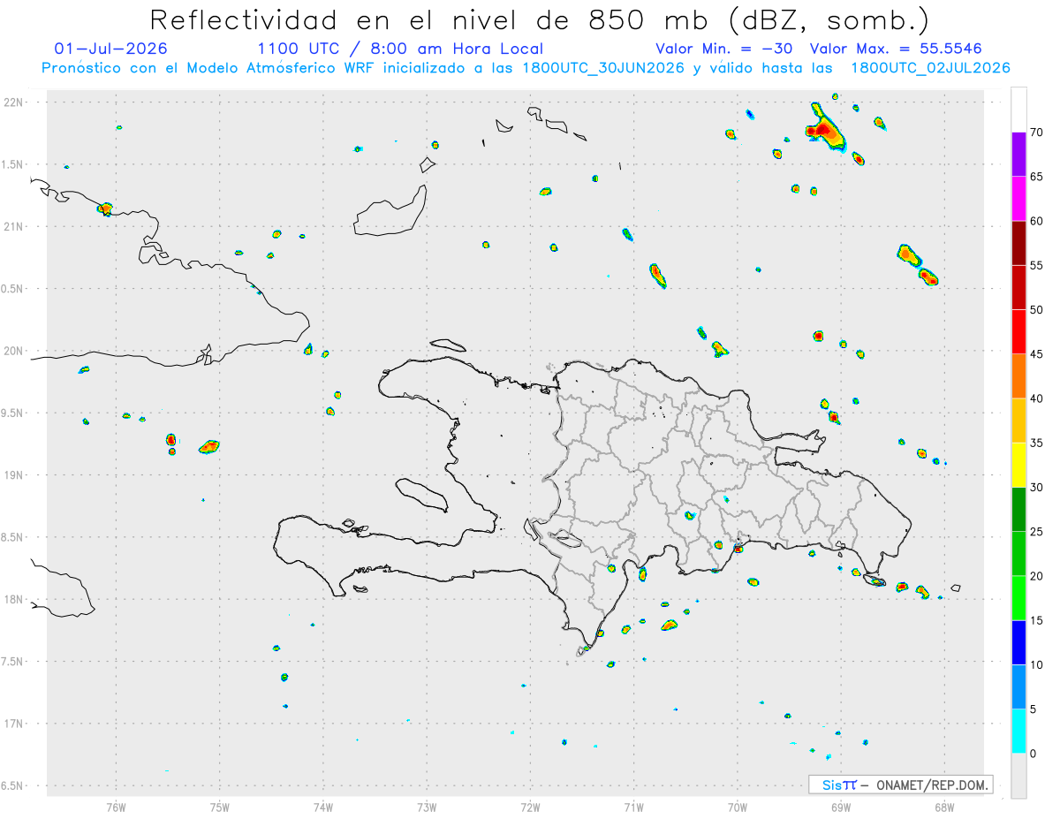The width and height of the screenshot is (1060, 819).
Task: Click latitude axis label "20N"
Action: 13,351
